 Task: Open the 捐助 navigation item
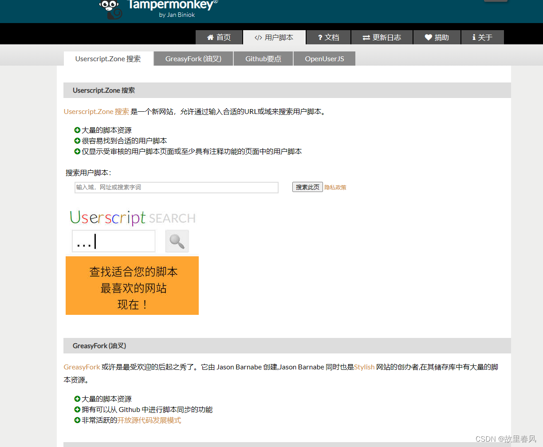[437, 37]
